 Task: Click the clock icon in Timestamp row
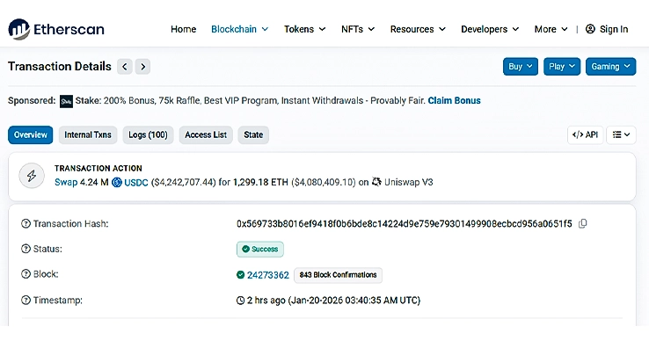(x=240, y=301)
